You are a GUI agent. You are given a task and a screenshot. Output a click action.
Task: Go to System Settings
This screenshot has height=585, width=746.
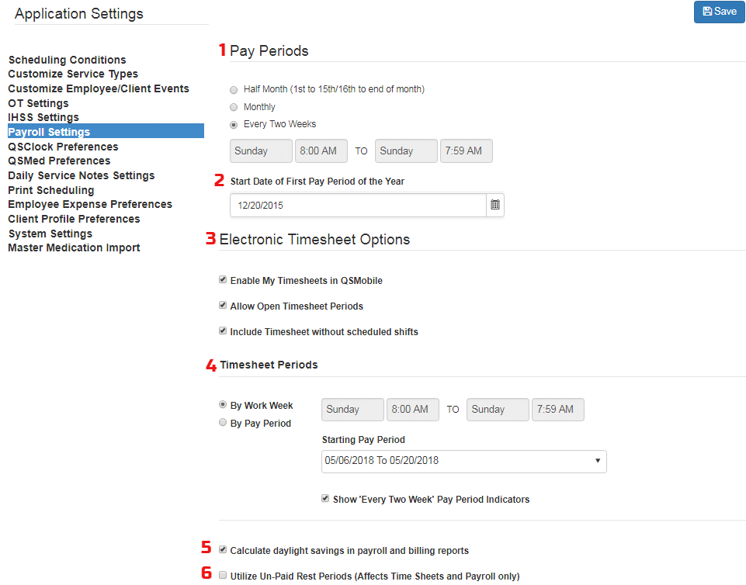click(50, 234)
